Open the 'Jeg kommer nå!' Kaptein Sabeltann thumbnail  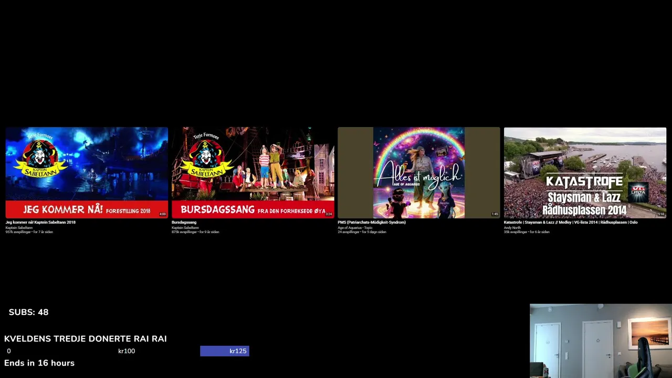[x=87, y=173]
